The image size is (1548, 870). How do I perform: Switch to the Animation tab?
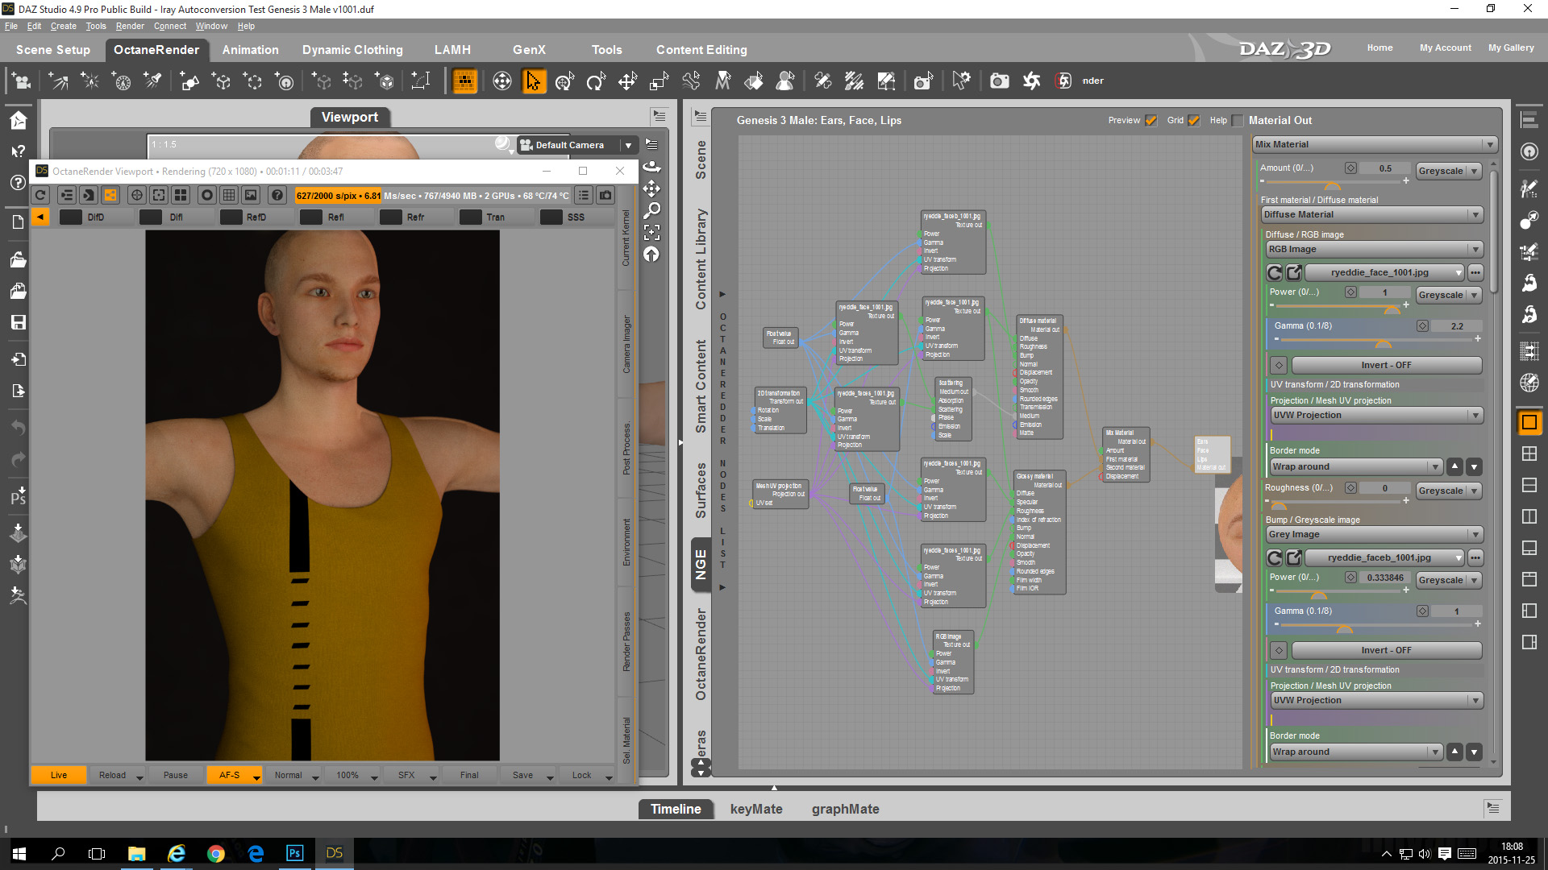pos(250,50)
